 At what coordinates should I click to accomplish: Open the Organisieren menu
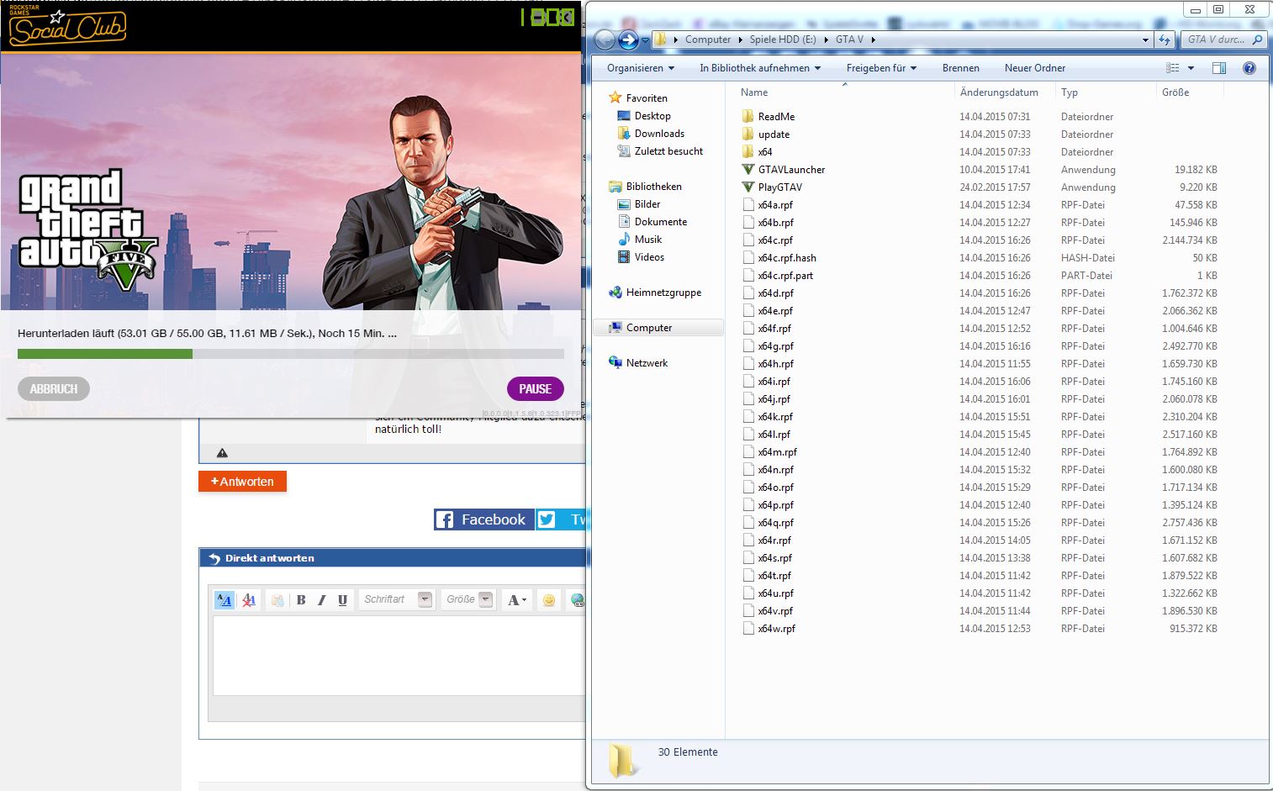(x=641, y=68)
